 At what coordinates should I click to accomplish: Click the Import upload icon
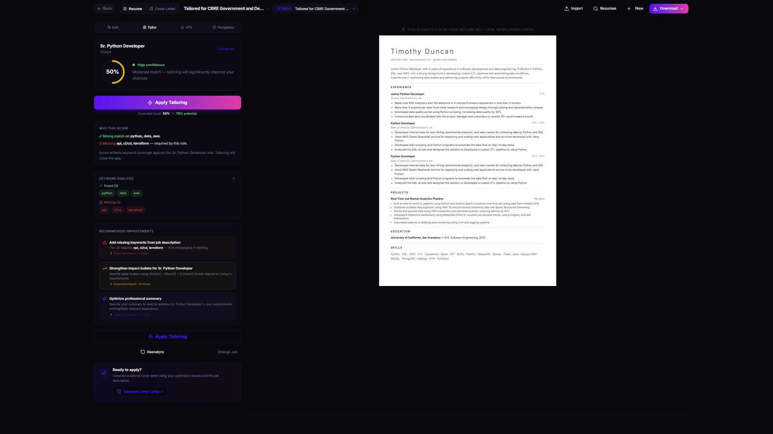[x=566, y=9]
